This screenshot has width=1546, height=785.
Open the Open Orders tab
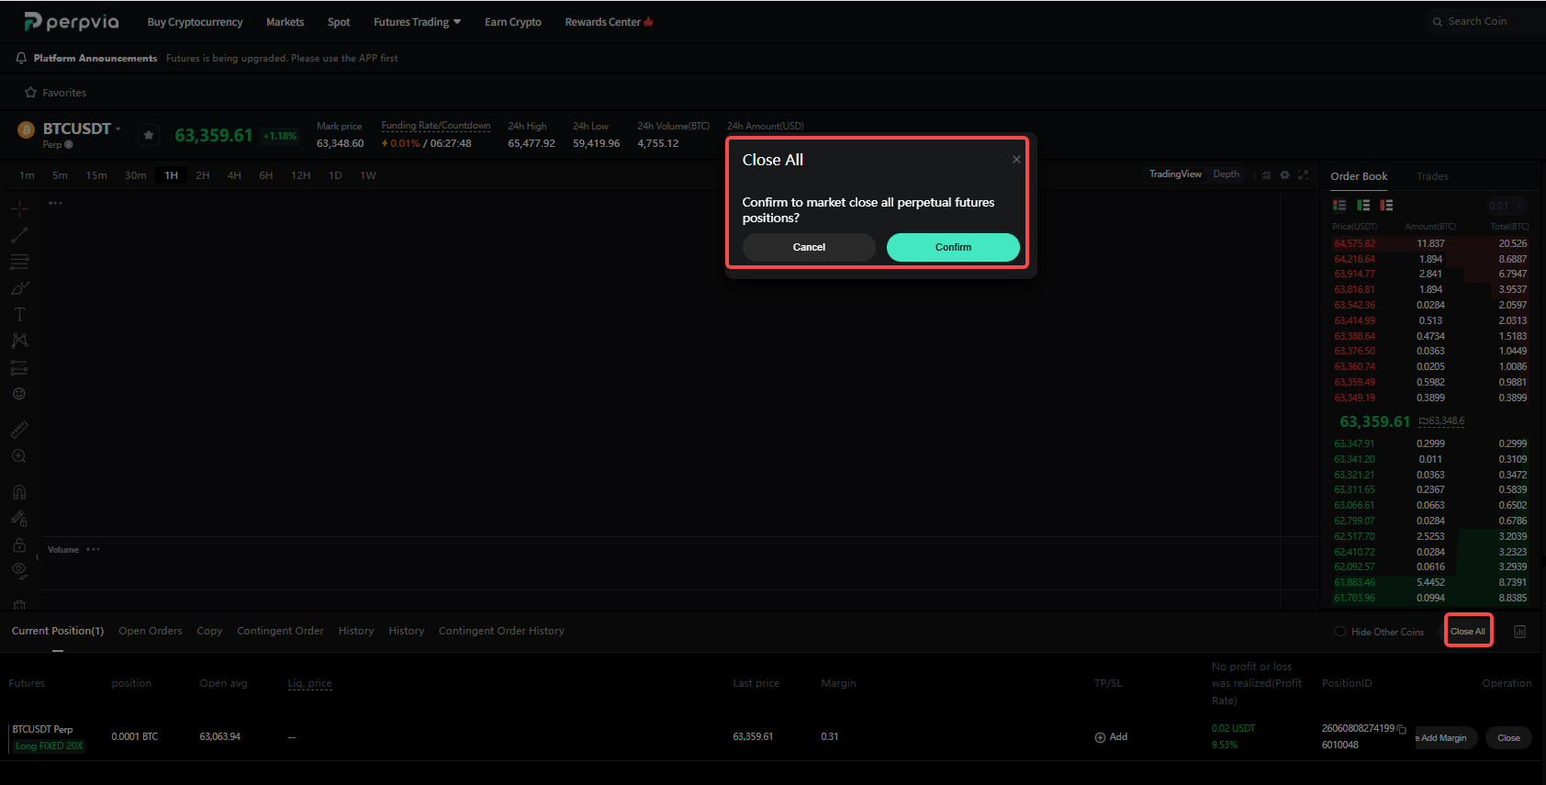click(151, 631)
